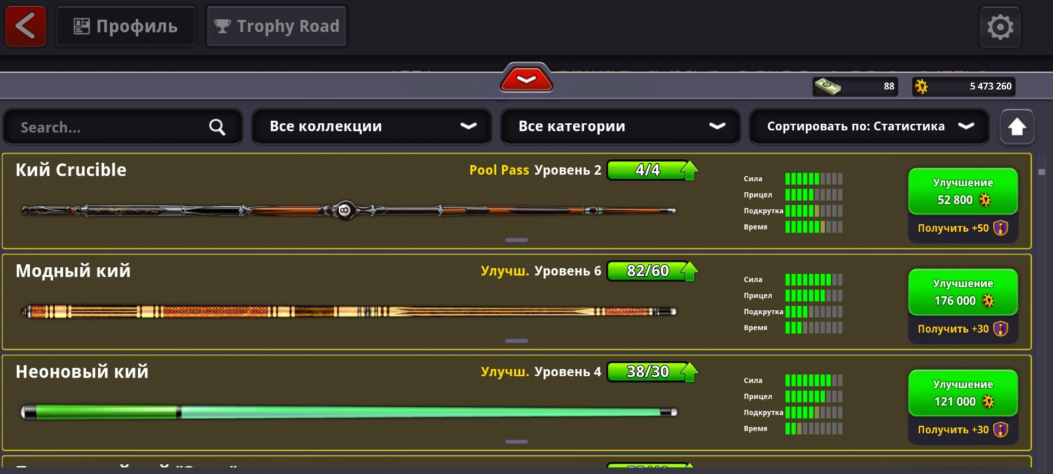Click the green upgrade arrow on Кий Crucible
The height and width of the screenshot is (474, 1053).
[x=689, y=170]
